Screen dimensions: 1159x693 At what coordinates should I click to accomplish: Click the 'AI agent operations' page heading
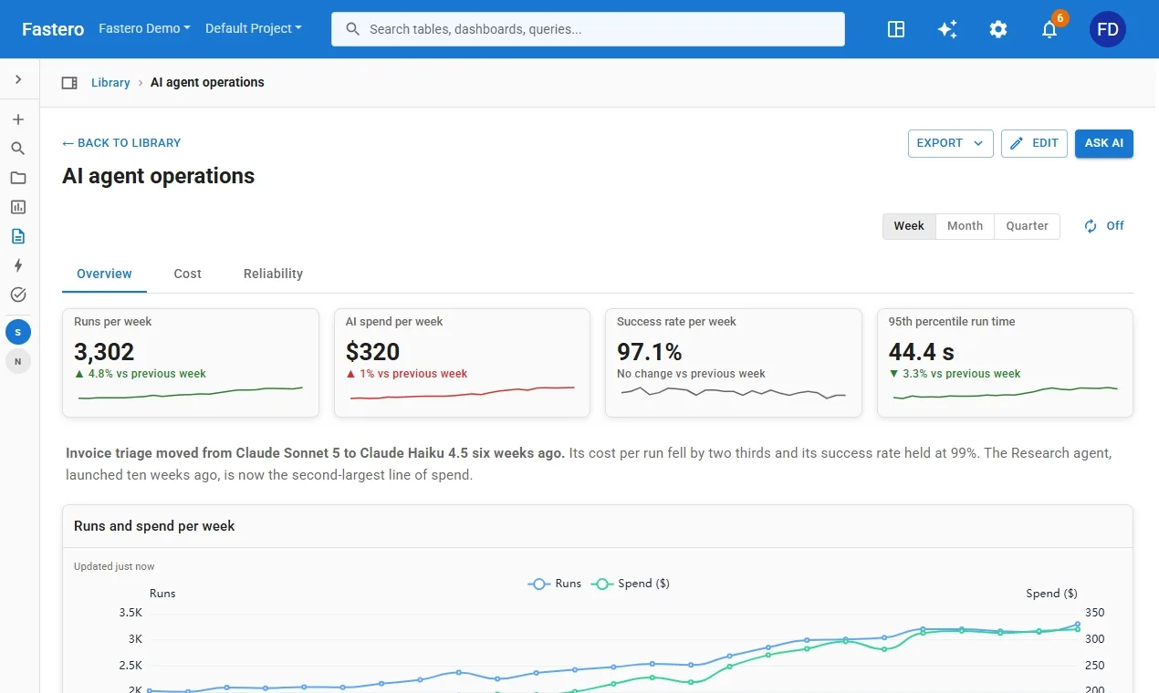159,176
